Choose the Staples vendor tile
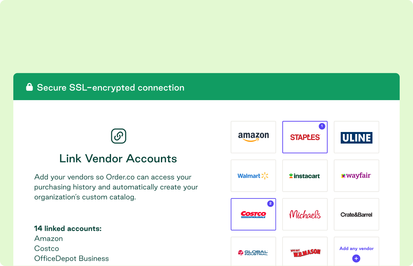This screenshot has height=266, width=413. point(305,137)
